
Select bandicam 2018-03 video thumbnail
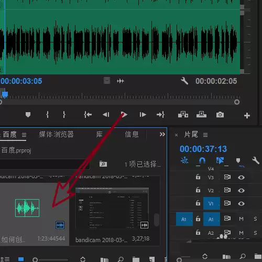pos(112,208)
